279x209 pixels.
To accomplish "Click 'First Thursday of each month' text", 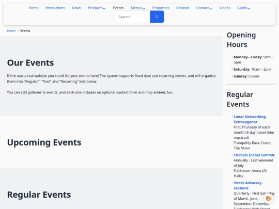I will tap(254, 133).
